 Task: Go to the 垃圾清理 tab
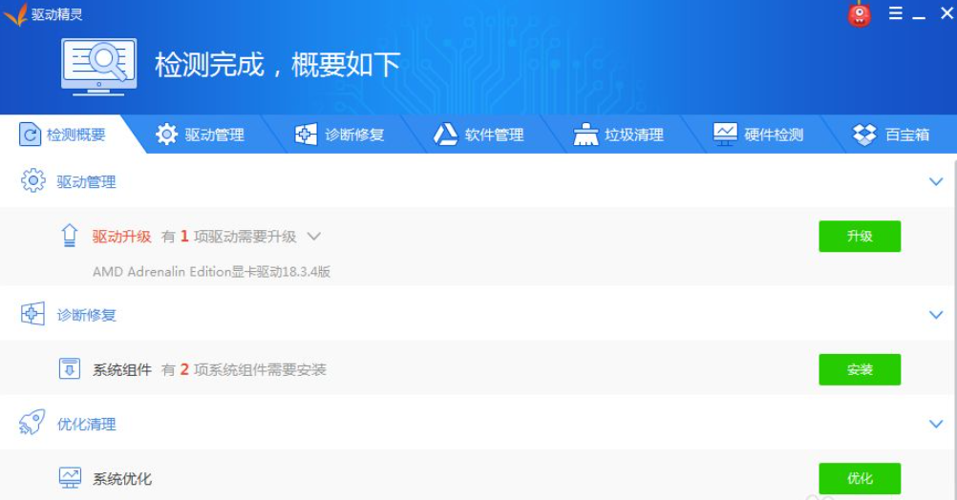tap(619, 135)
